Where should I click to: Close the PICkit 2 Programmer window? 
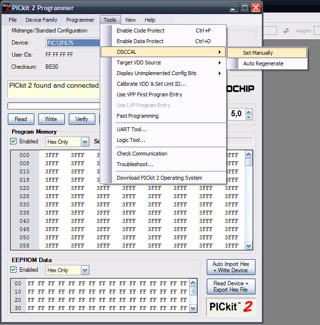pyautogui.click(x=256, y=8)
